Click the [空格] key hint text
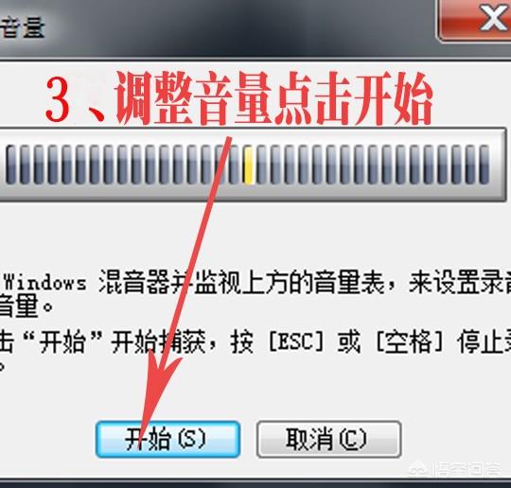511x488 pixels. pos(410,341)
